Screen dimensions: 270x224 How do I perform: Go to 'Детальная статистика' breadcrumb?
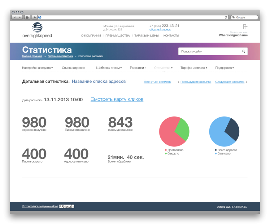click(x=60, y=56)
